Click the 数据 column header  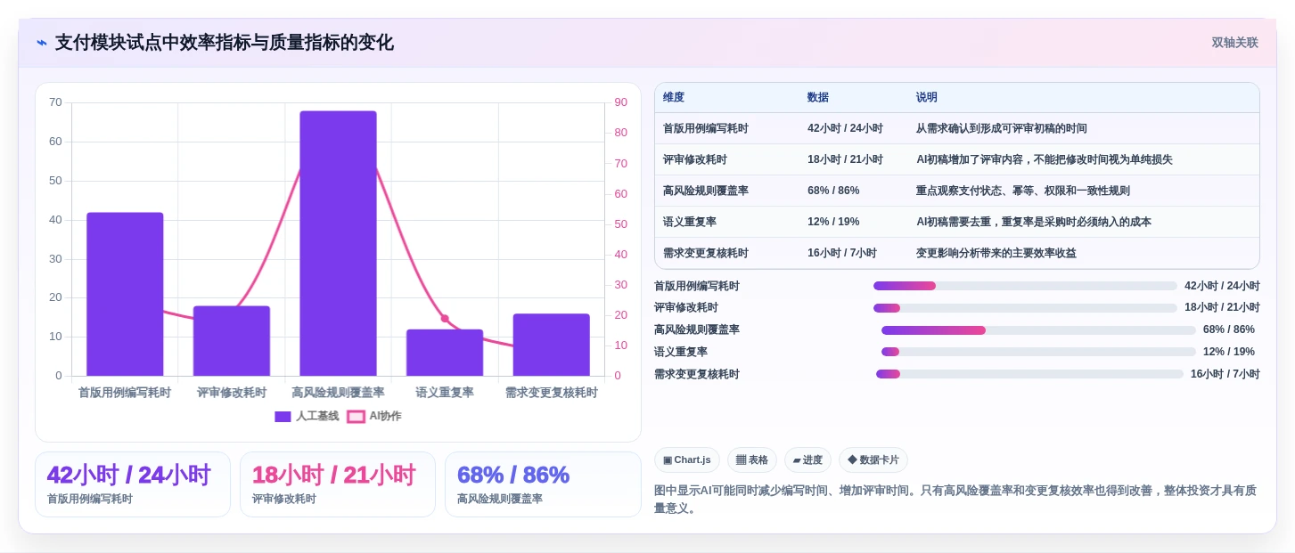pos(818,97)
